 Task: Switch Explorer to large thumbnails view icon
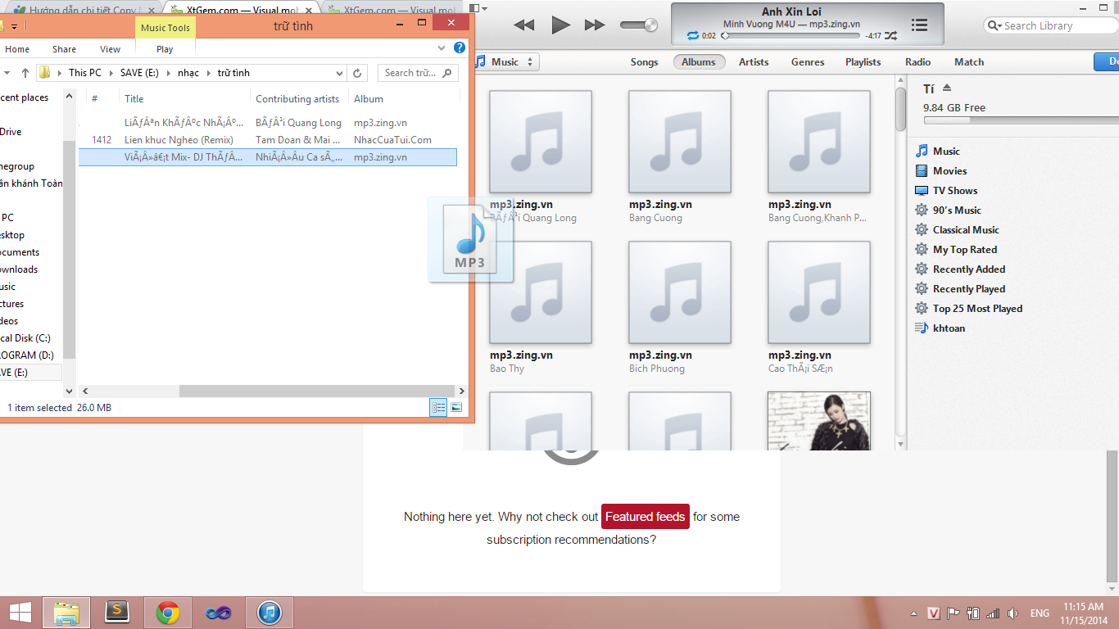tap(456, 407)
